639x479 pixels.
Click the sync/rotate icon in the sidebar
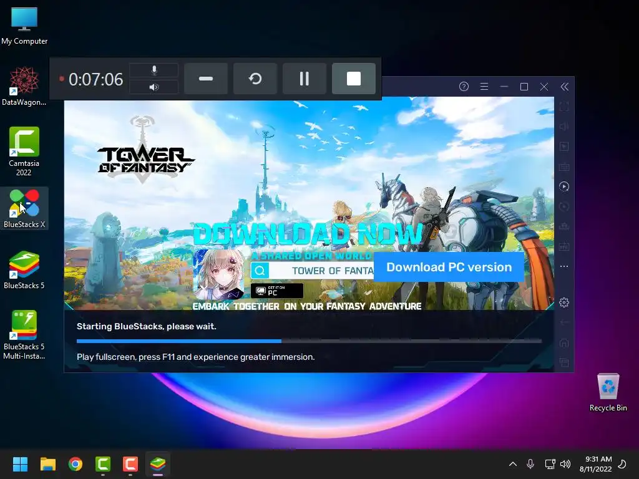click(x=564, y=206)
